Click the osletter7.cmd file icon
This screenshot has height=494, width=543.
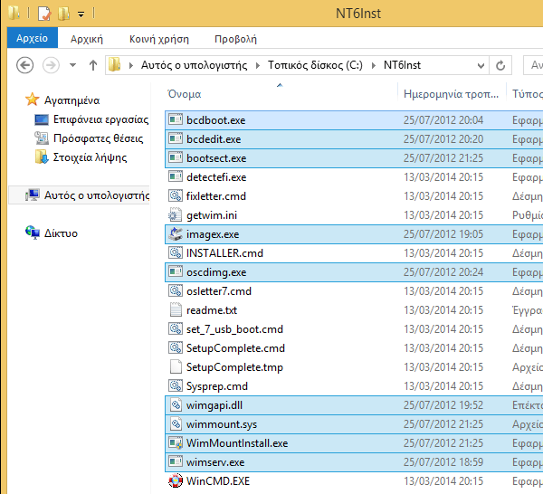[x=176, y=290]
